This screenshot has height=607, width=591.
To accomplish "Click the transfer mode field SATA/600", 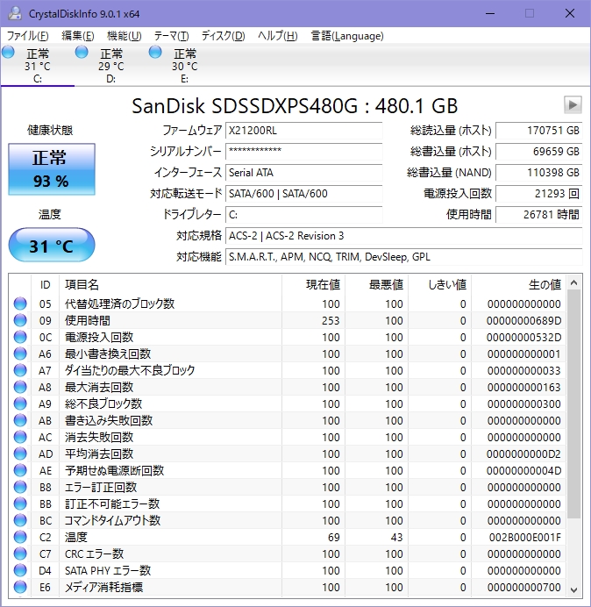I will point(303,193).
